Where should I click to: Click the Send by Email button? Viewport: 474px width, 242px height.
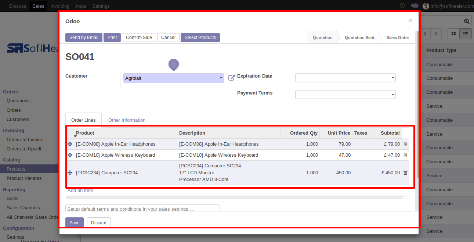click(x=84, y=38)
